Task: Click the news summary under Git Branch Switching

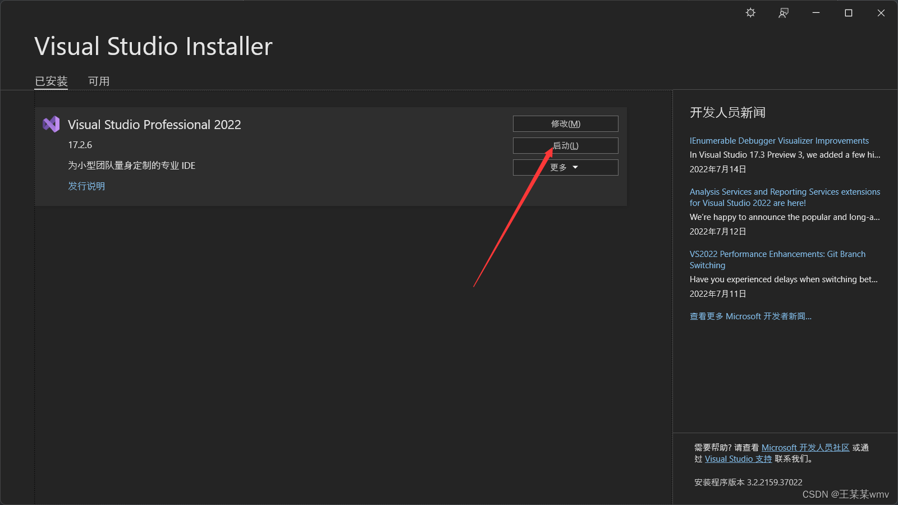Action: [784, 279]
